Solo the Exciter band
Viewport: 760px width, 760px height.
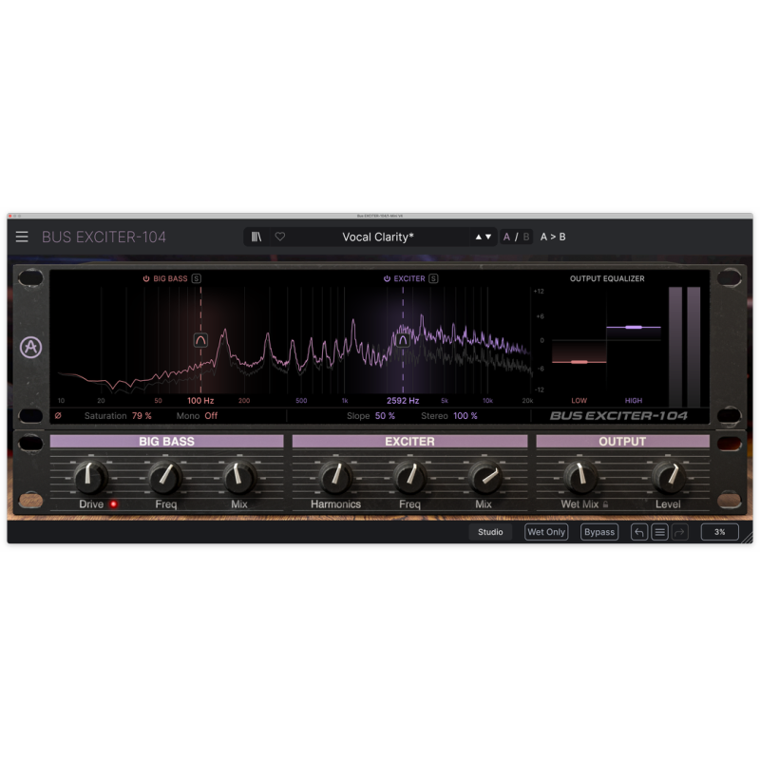433,278
